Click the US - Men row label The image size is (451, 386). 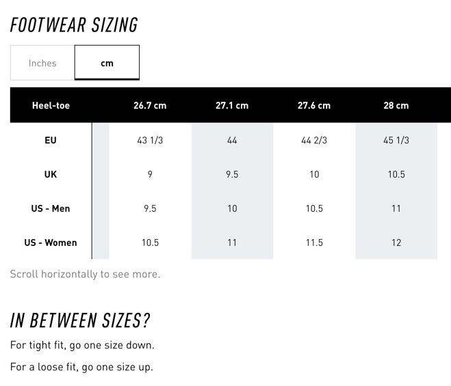point(51,208)
